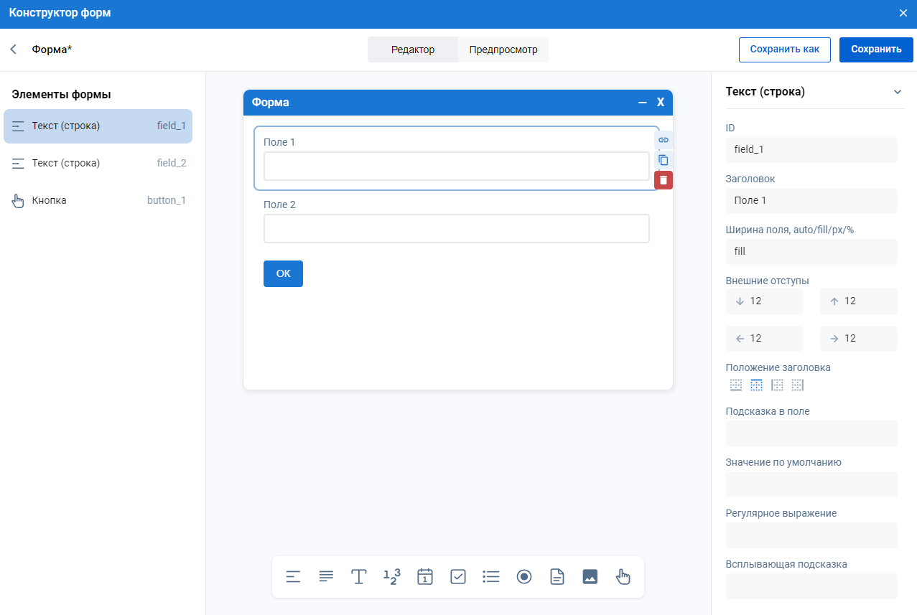Go back using the arrow beside Форма*
917x615 pixels.
tap(14, 50)
